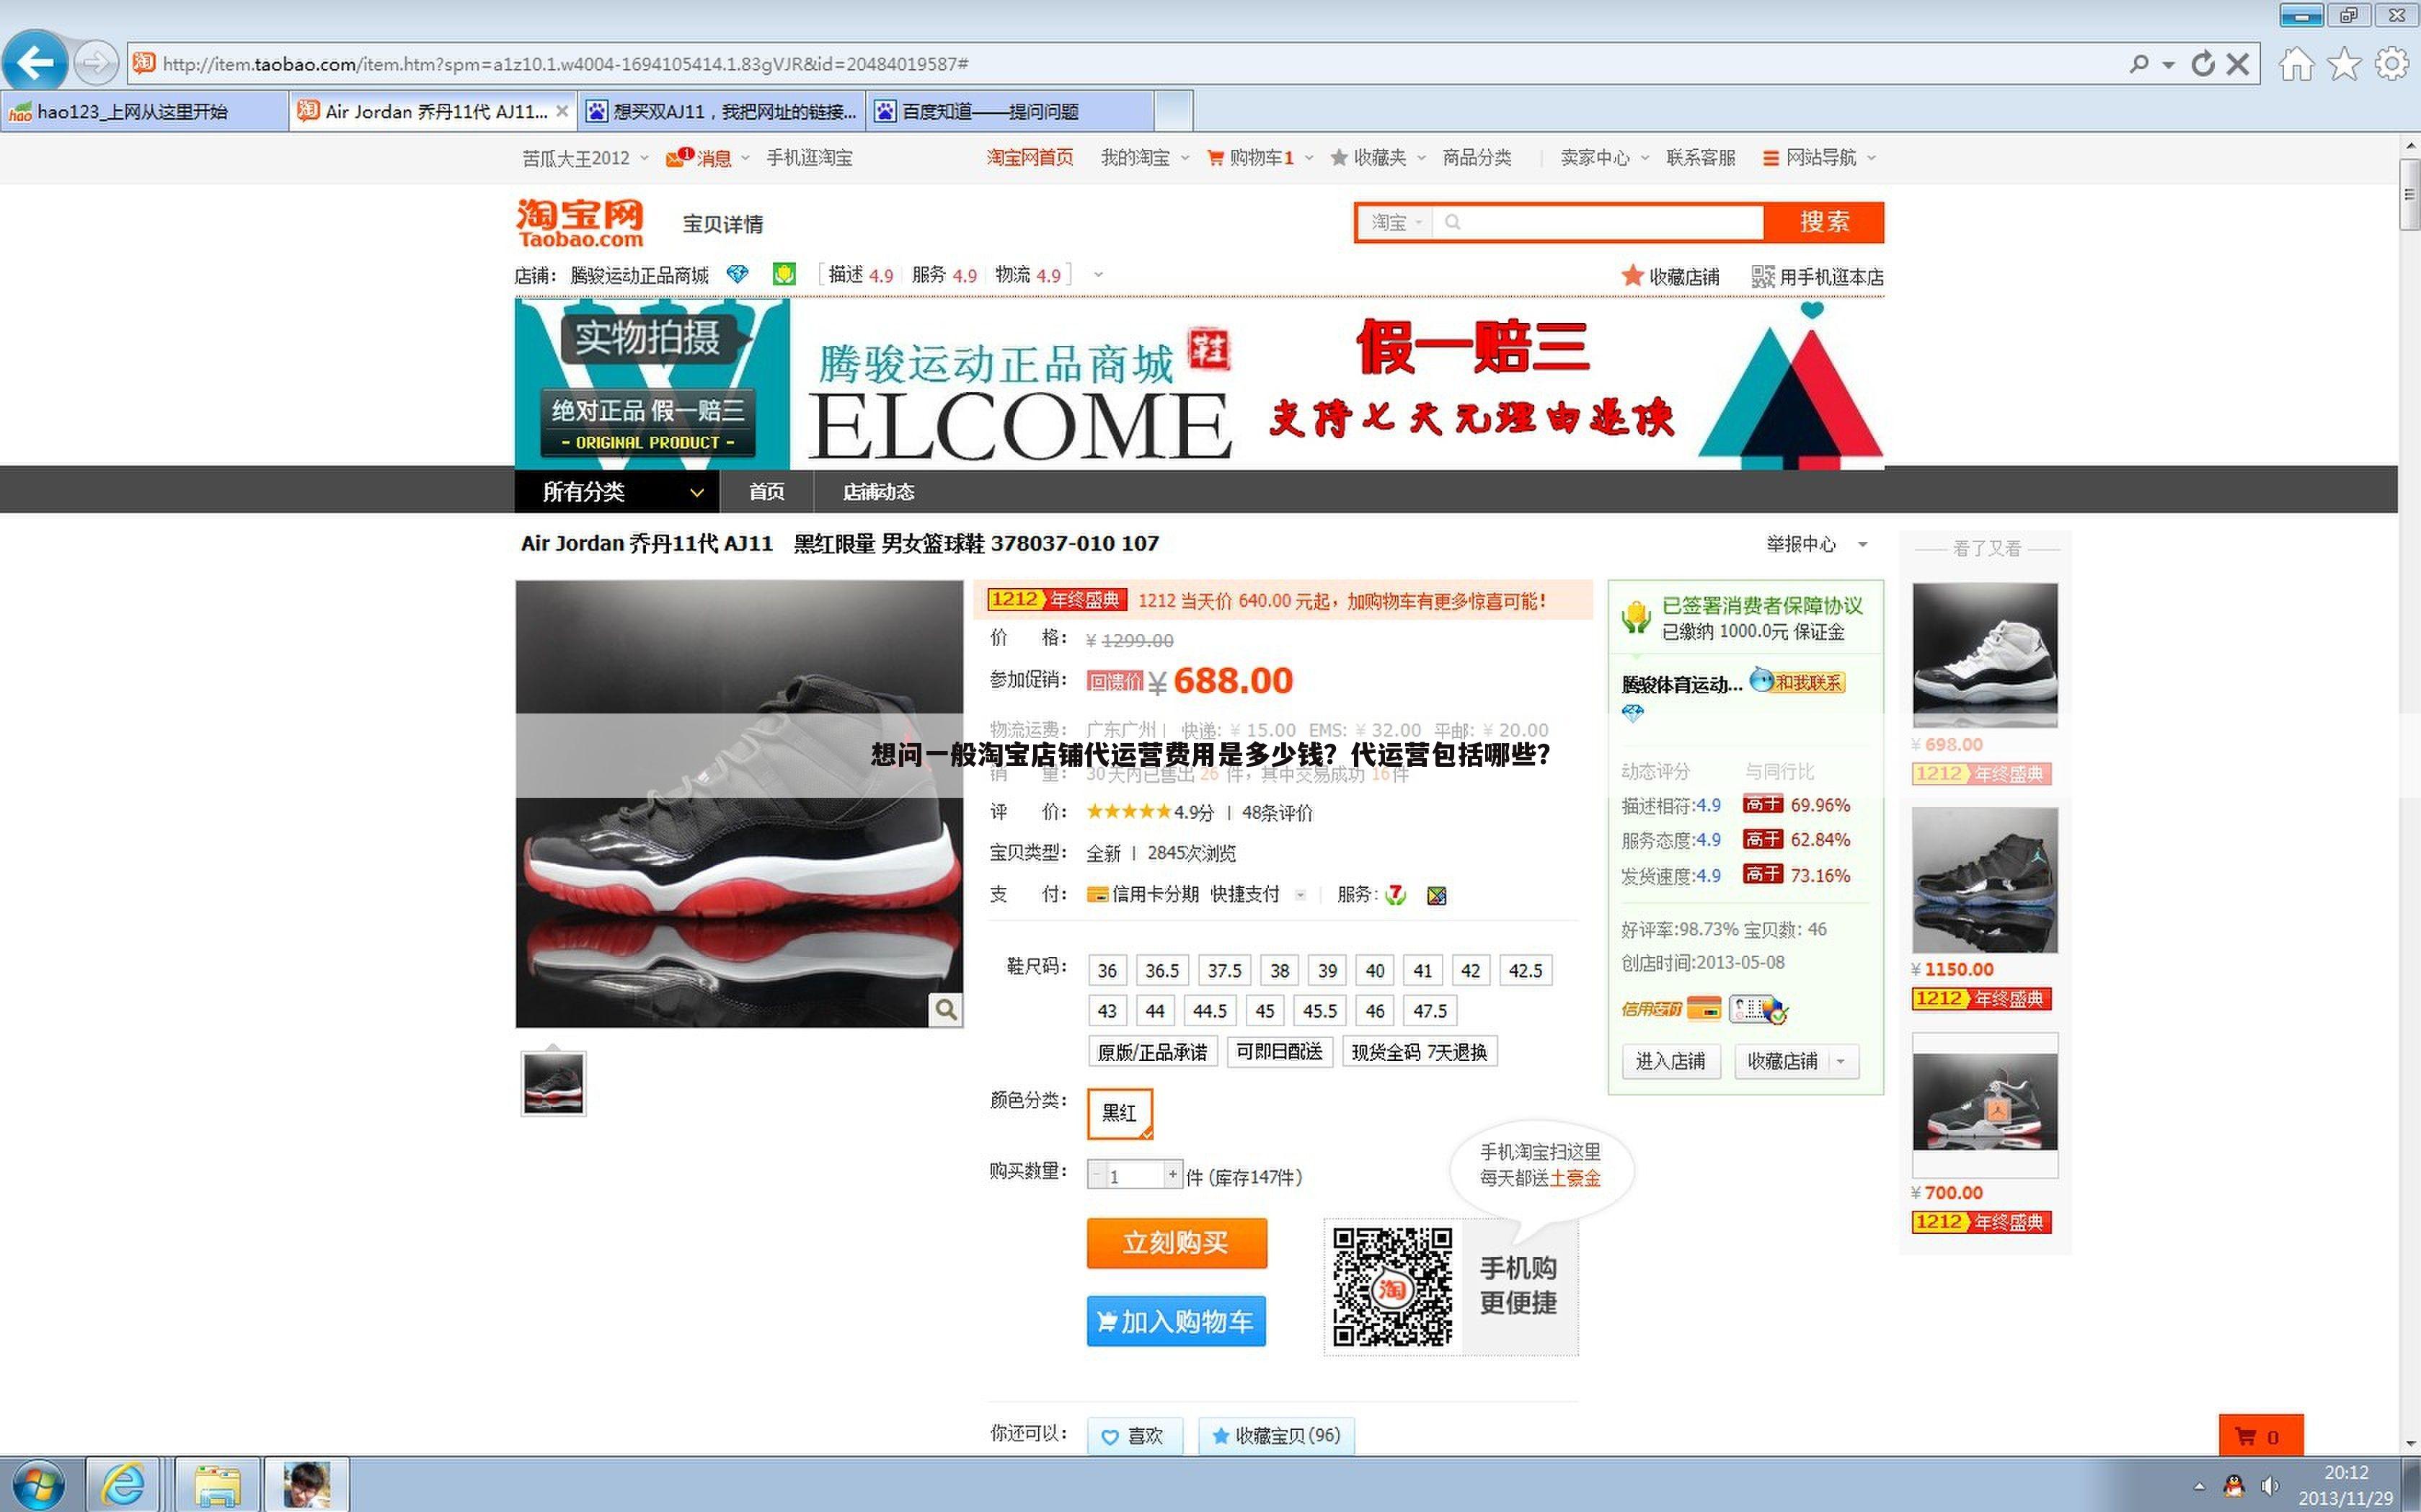Screen dimensions: 2421x1512
Task: Select shoe size 40
Action: [x=1375, y=970]
